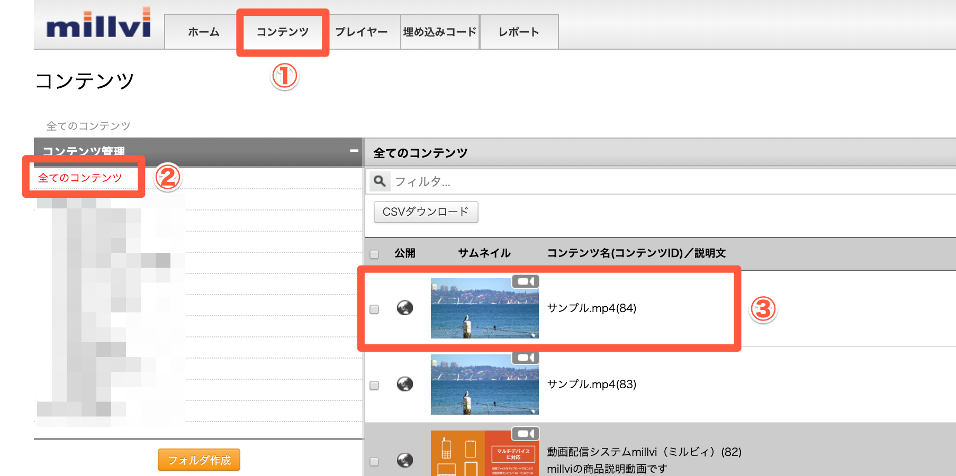This screenshot has width=956, height=476.
Task: Check the box for サンプル.mp4(83)
Action: tap(374, 386)
